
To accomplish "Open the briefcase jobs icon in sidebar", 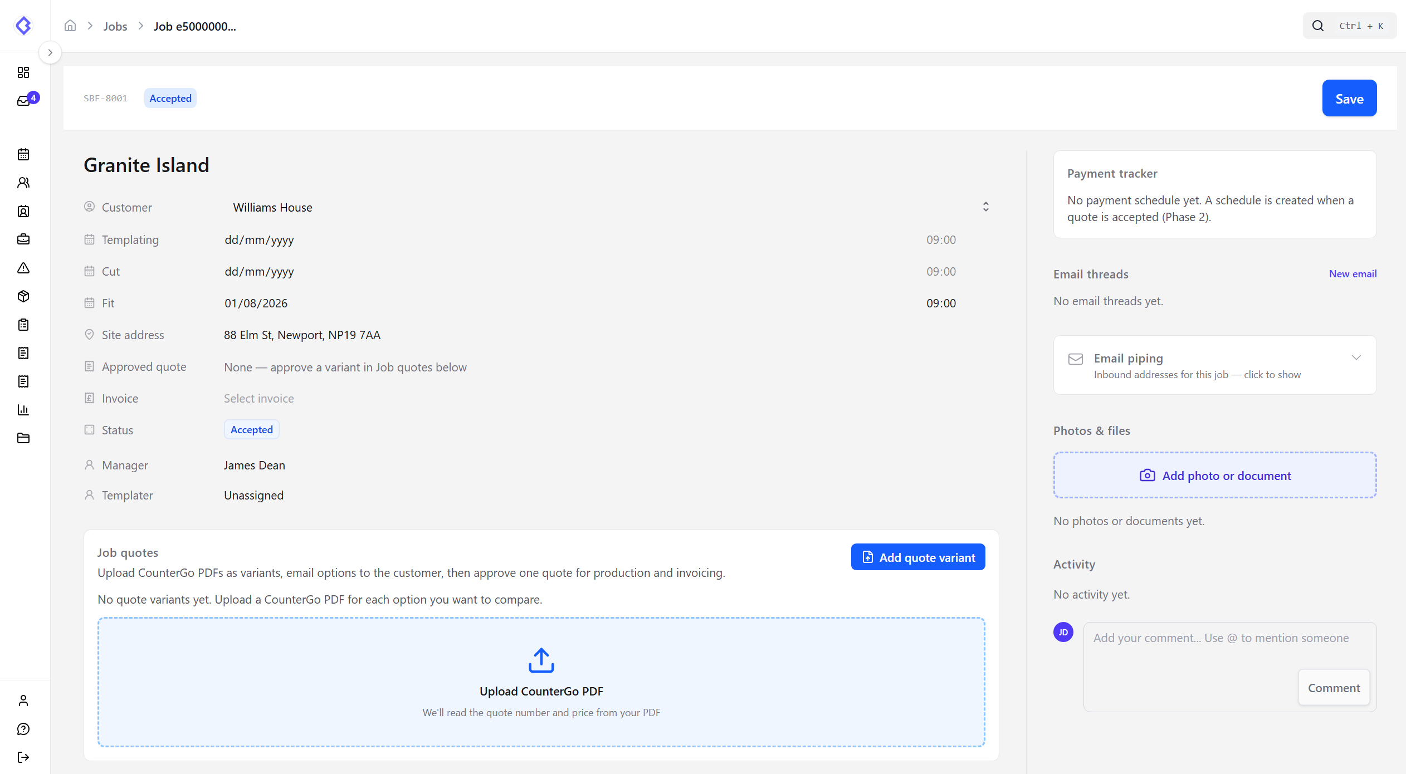I will [x=23, y=239].
